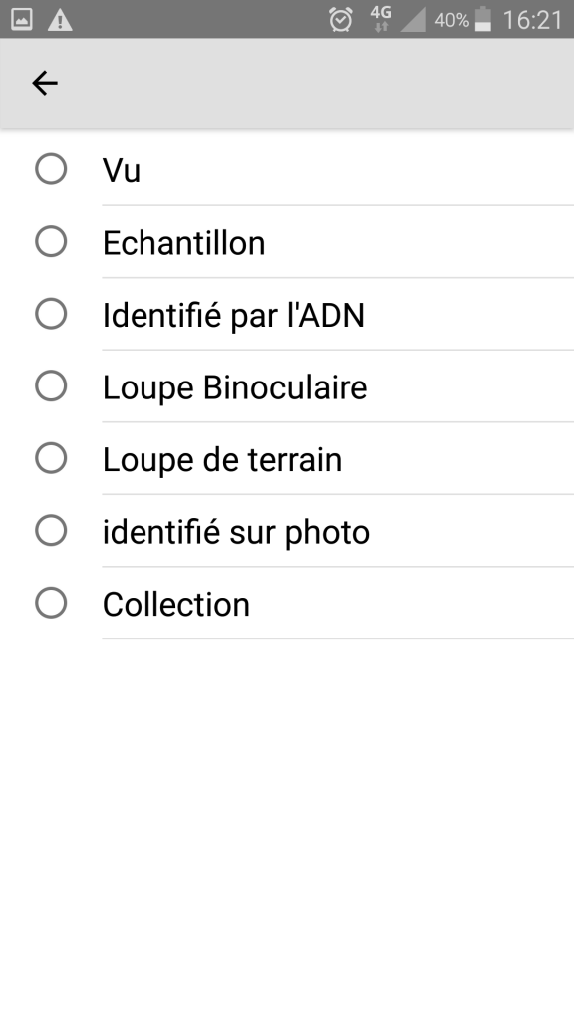574x1020 pixels.
Task: Pick the Loupe de terrain radio button
Action: [x=51, y=458]
